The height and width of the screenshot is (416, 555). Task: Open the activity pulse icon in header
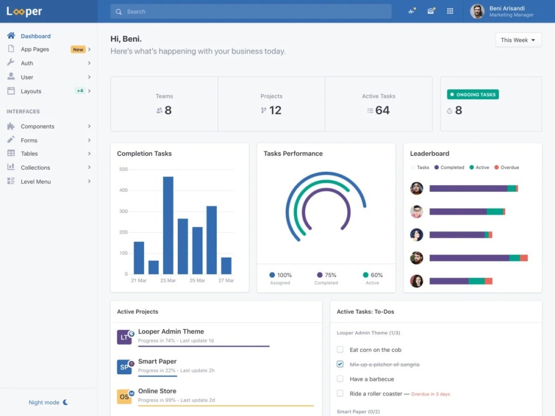coord(411,11)
